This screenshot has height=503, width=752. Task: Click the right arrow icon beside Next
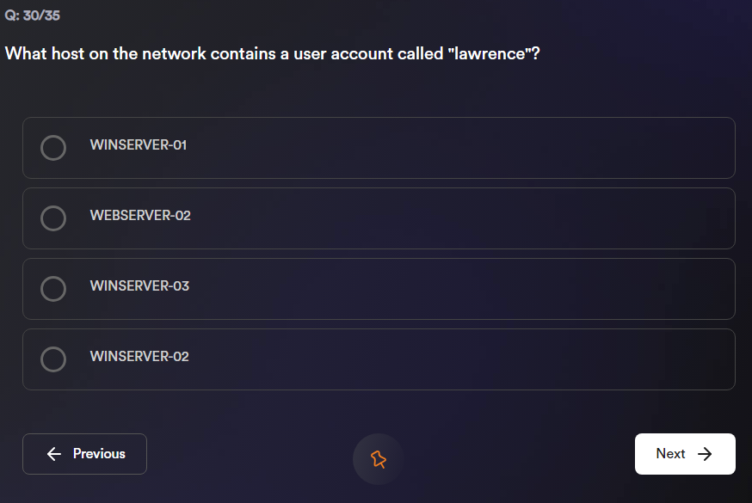point(706,454)
